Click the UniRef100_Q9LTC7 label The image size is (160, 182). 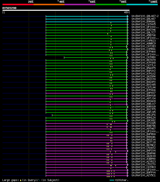pyautogui.click(x=143, y=32)
